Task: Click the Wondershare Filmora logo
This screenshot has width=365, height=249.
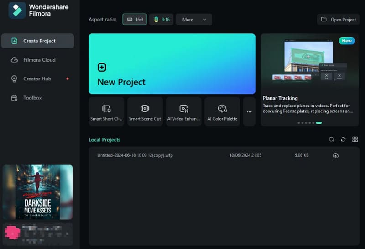Action: point(17,10)
